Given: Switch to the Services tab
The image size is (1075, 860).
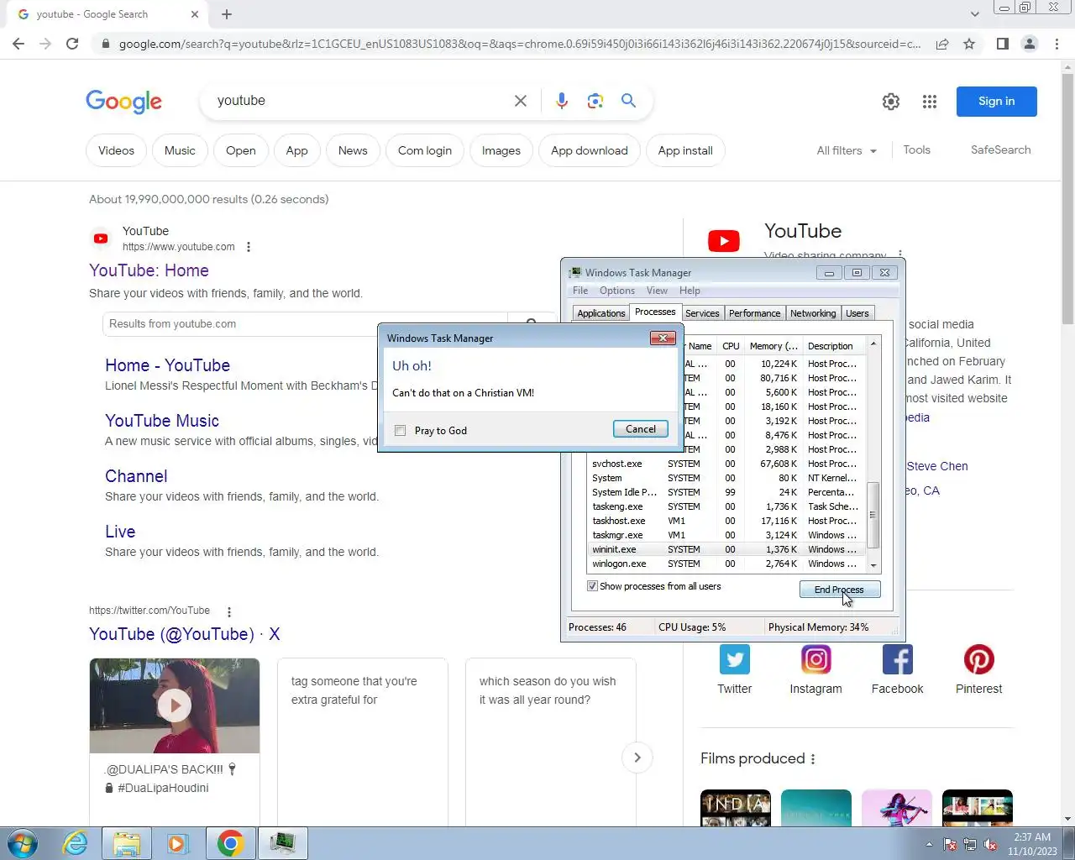Looking at the screenshot, I should coord(702,313).
